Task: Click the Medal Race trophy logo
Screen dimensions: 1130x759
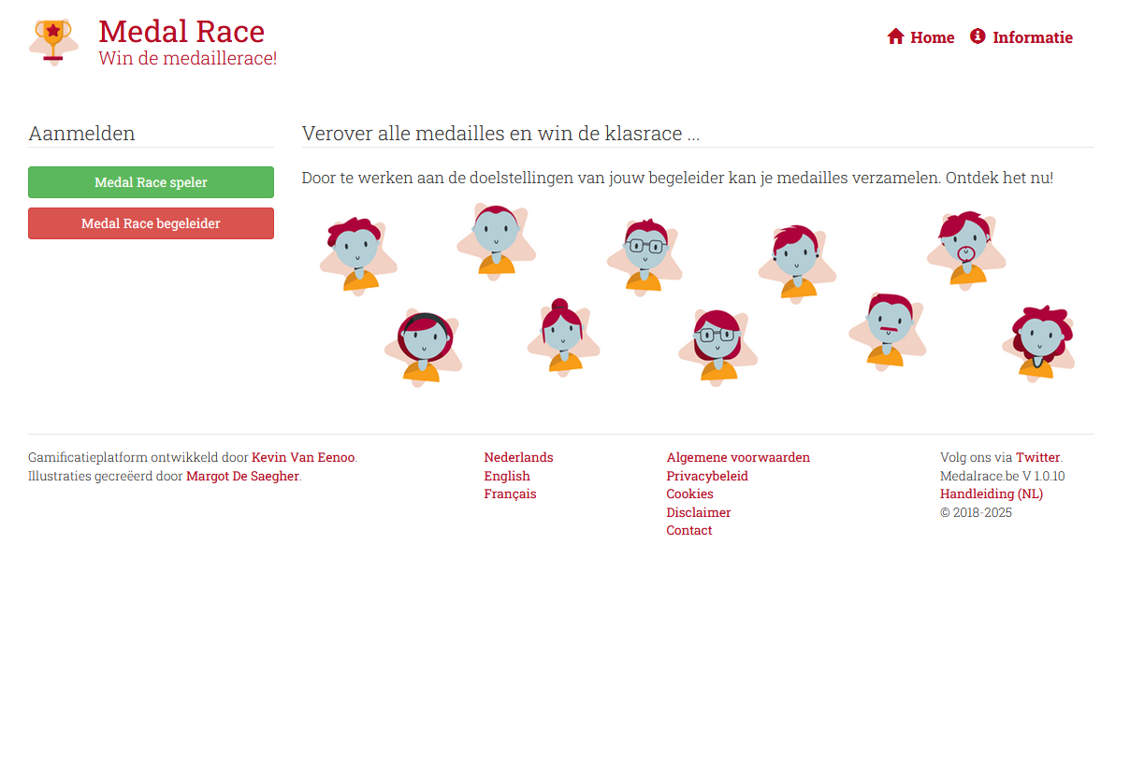Action: click(53, 41)
